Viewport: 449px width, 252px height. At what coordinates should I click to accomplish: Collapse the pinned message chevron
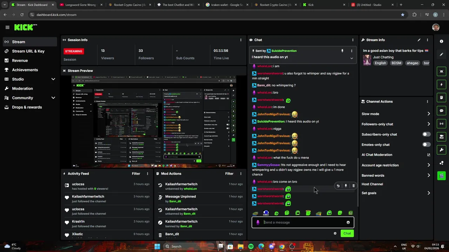(351, 58)
